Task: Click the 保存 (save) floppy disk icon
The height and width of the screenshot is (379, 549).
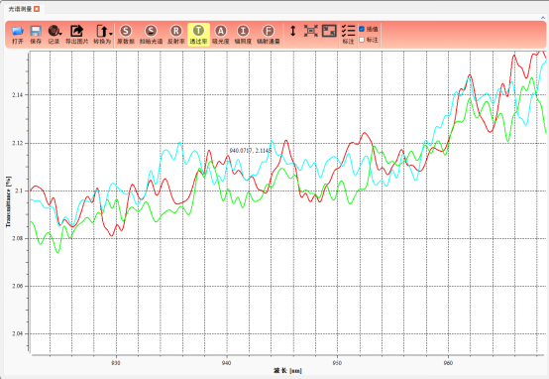Action: coord(36,35)
